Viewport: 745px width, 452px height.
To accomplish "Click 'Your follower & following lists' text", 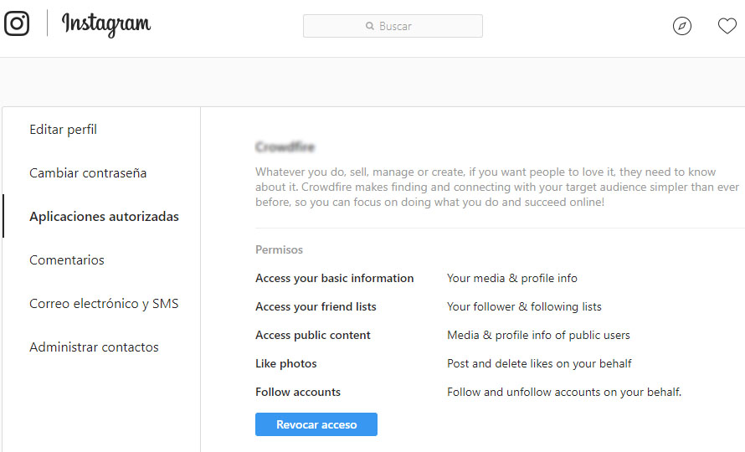I will pos(524,306).
